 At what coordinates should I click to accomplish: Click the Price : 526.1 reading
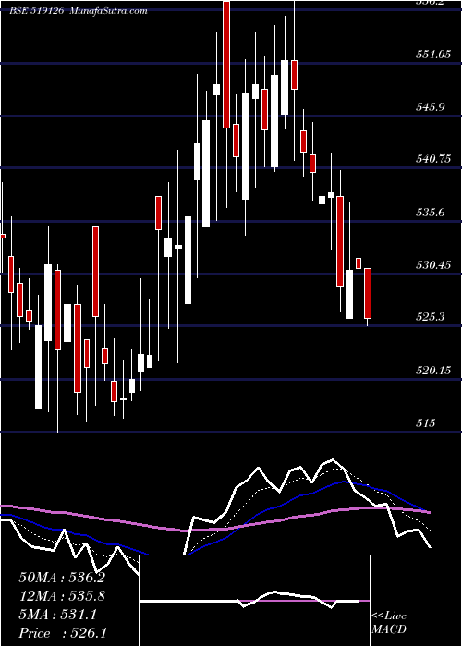click(x=63, y=633)
